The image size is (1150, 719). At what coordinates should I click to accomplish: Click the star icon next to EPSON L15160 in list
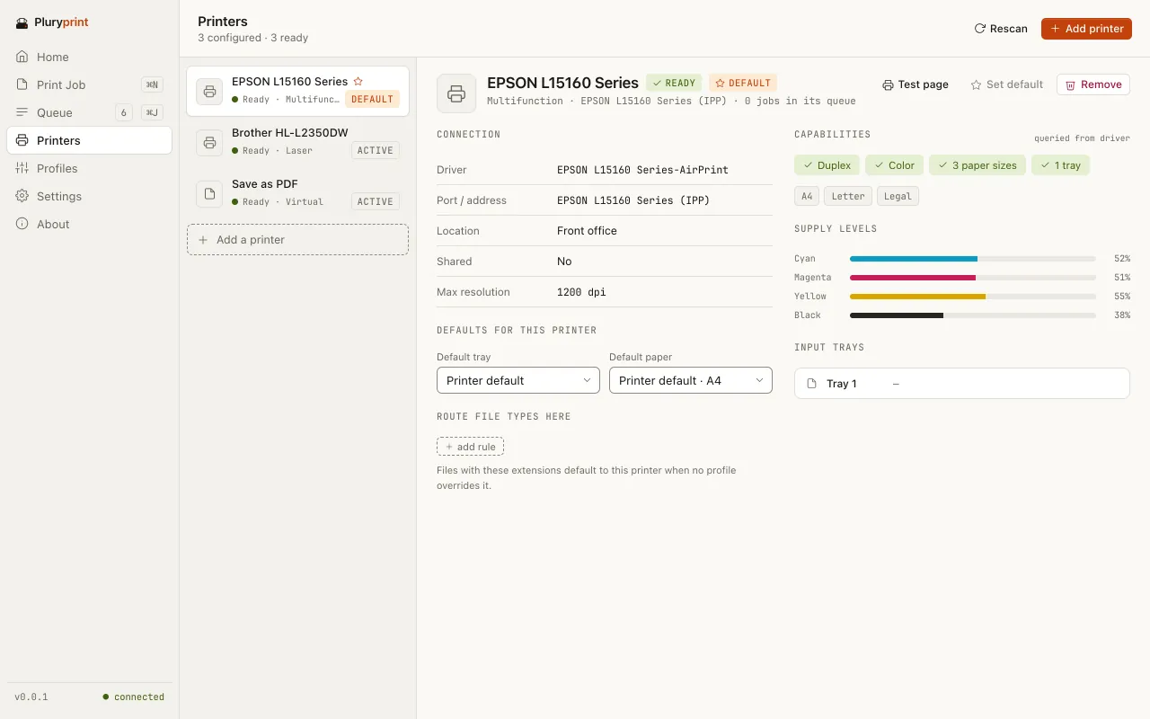pos(358,81)
